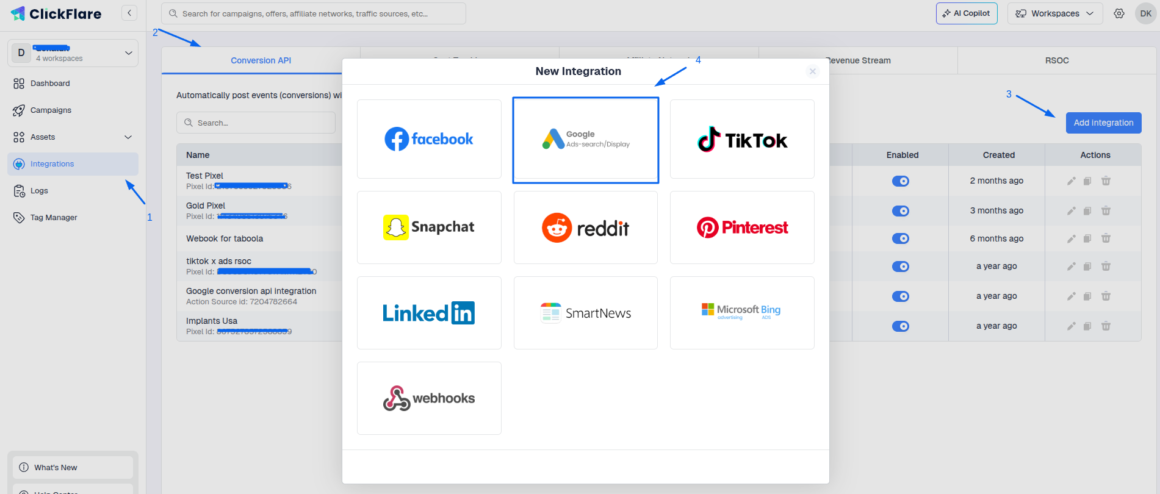Toggle enabled switch for 3 months ago row
Screen dimensions: 1160x494
click(901, 211)
